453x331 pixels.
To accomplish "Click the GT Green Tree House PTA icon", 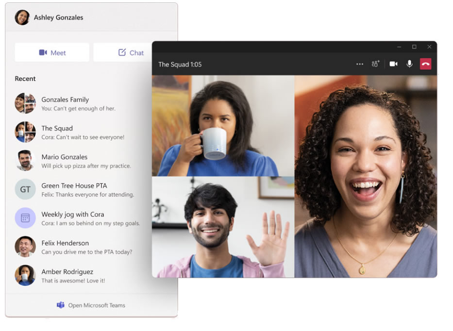I will (x=25, y=189).
